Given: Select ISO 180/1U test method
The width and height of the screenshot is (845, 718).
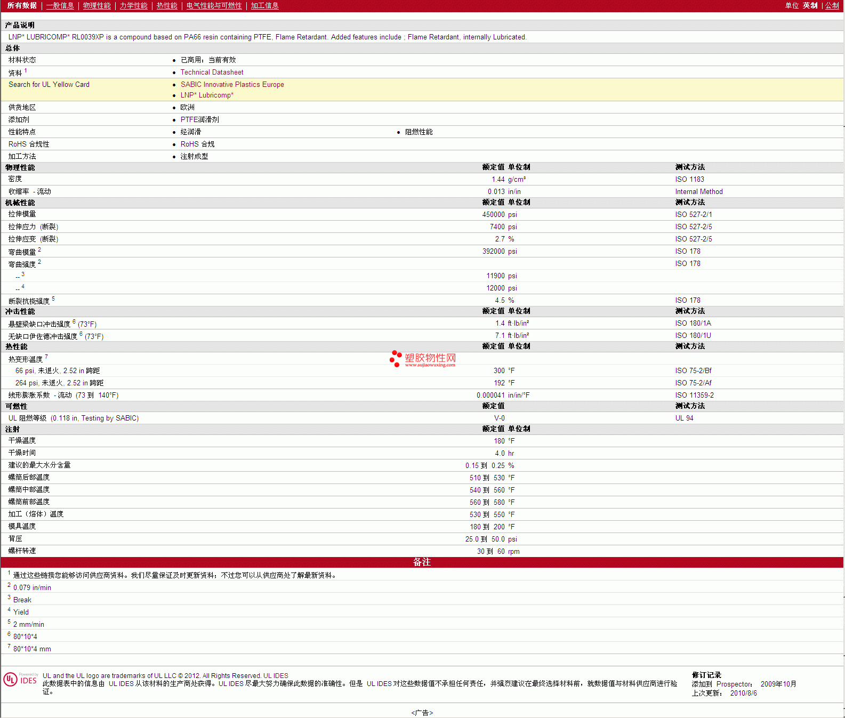Looking at the screenshot, I should [693, 335].
